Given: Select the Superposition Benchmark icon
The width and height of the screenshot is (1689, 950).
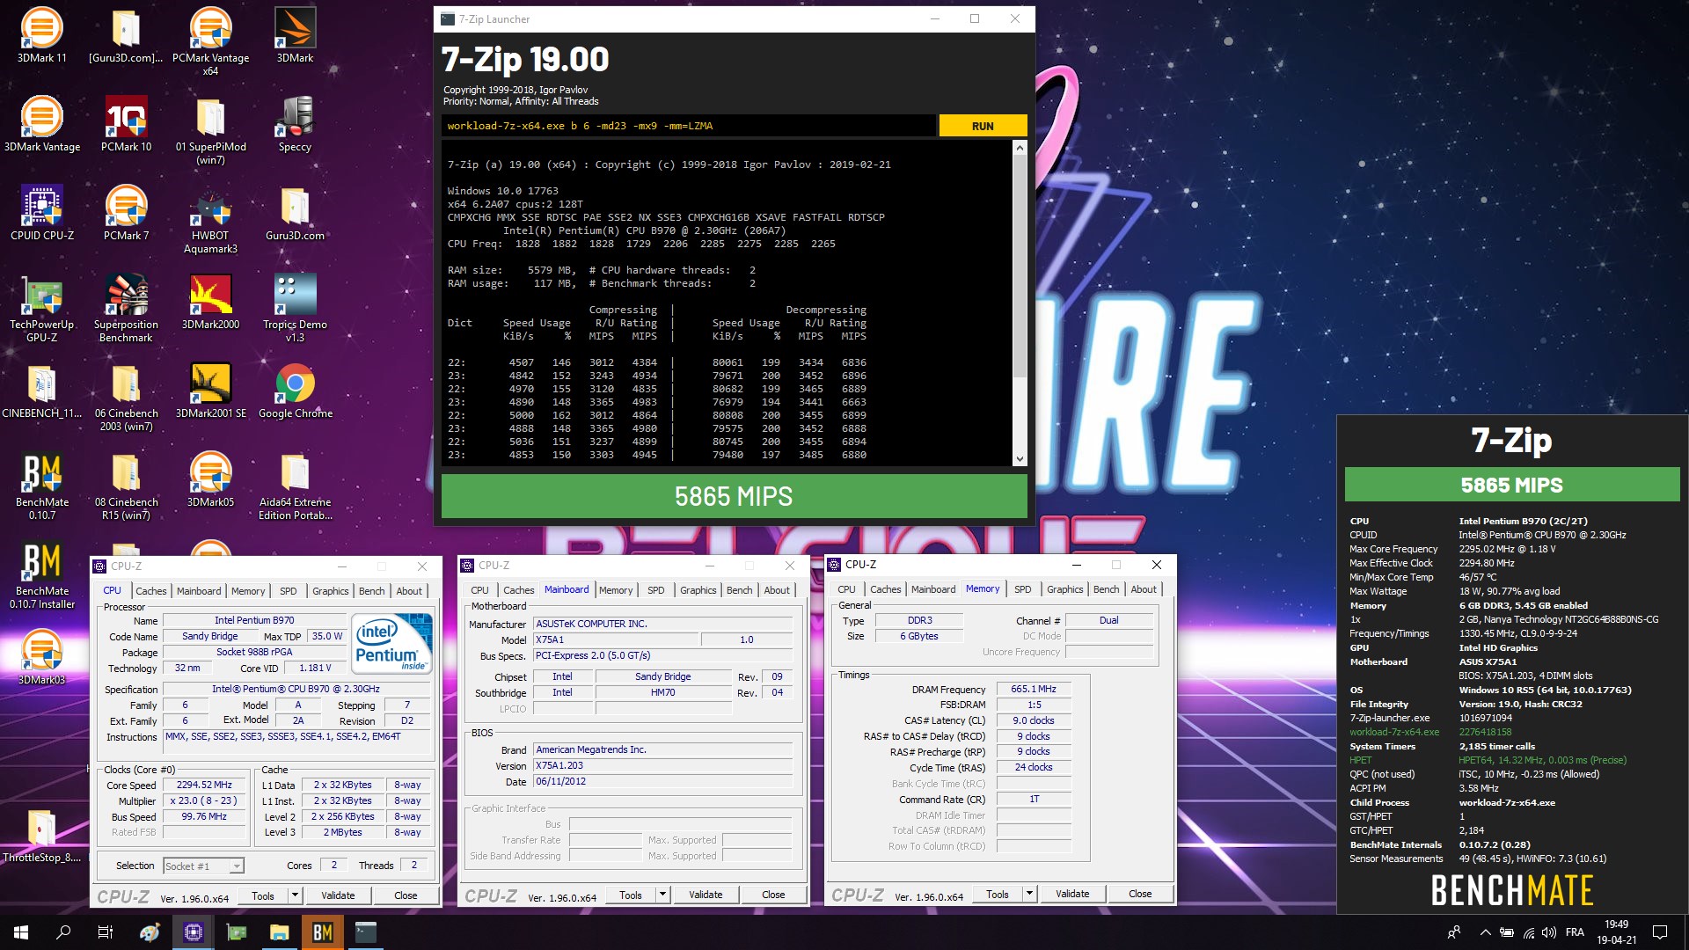Looking at the screenshot, I should pyautogui.click(x=126, y=308).
